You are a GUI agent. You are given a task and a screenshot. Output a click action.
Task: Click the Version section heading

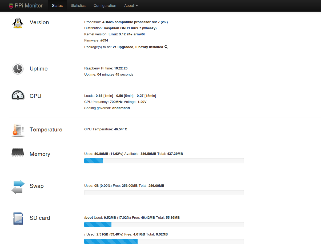point(39,22)
